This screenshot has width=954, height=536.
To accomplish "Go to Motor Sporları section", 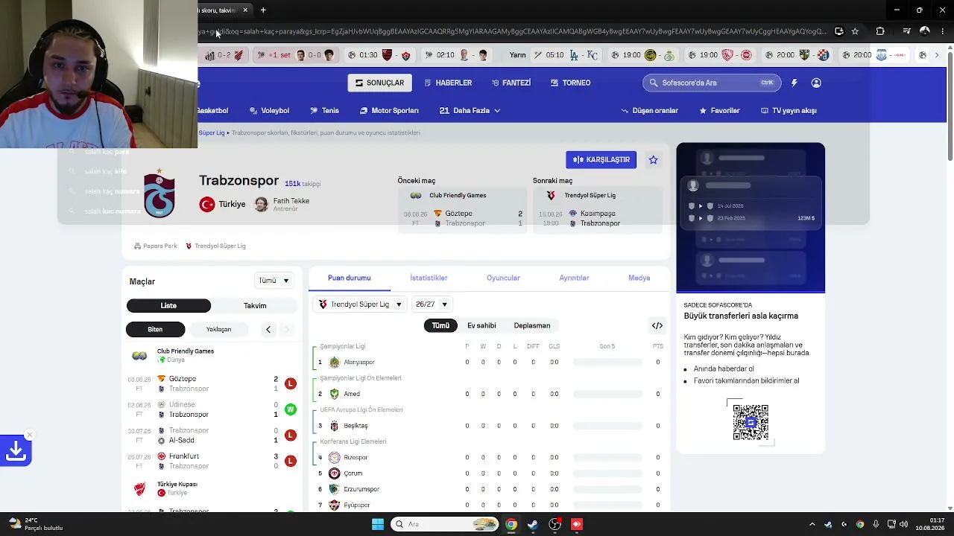I will coord(389,110).
